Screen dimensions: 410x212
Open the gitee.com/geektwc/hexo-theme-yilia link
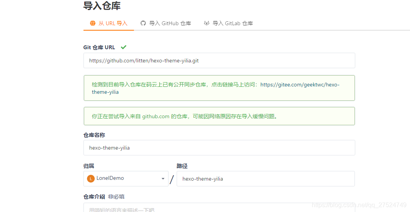pos(215,88)
